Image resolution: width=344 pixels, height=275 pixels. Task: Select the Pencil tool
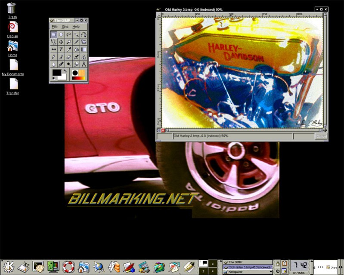(x=54, y=57)
